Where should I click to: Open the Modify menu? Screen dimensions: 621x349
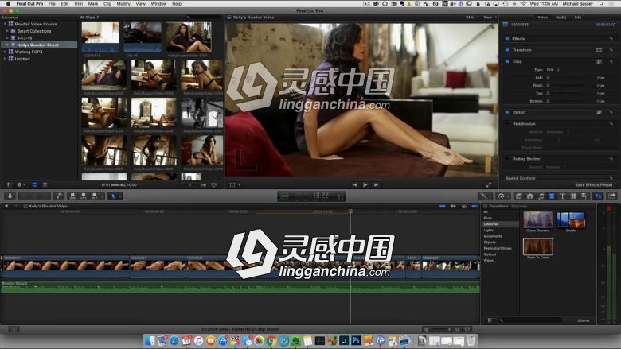click(123, 3)
